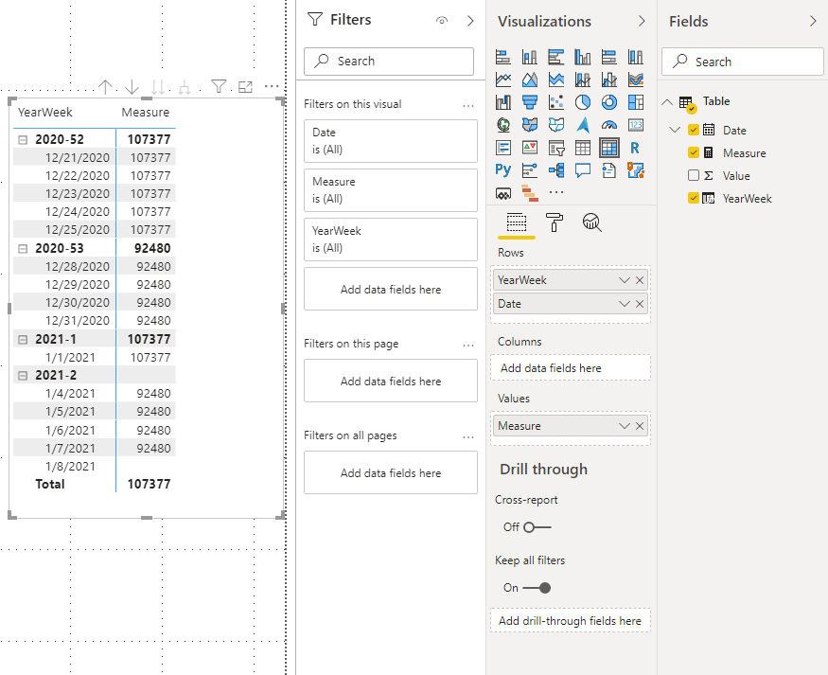
Task: Open options for Filters on this visual
Action: tap(468, 106)
